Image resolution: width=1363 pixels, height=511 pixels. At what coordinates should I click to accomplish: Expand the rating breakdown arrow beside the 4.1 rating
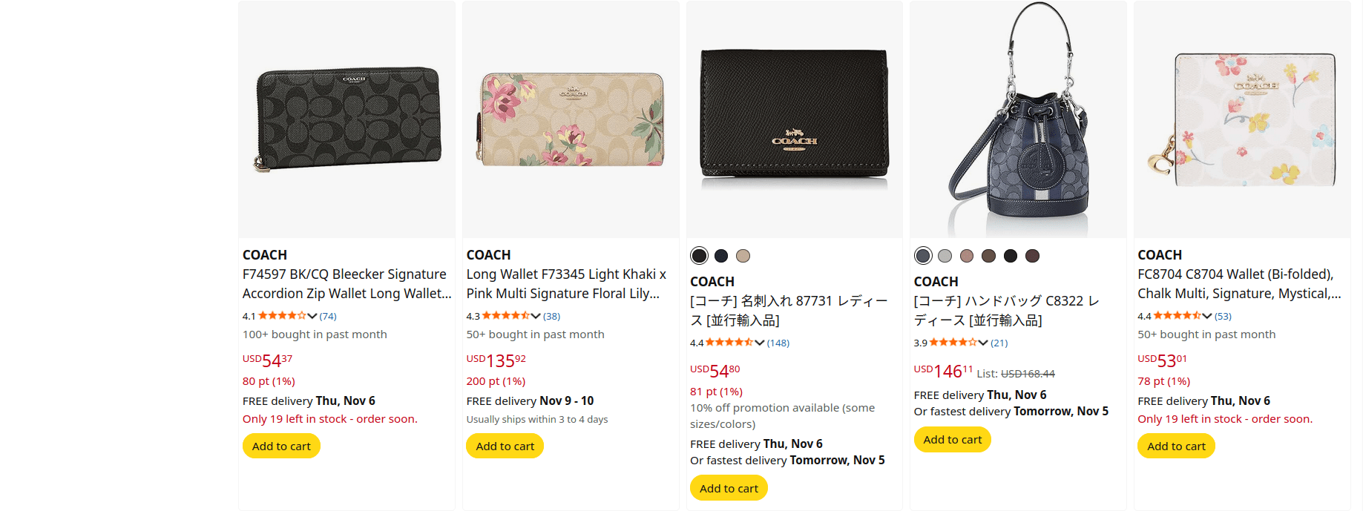pyautogui.click(x=312, y=316)
